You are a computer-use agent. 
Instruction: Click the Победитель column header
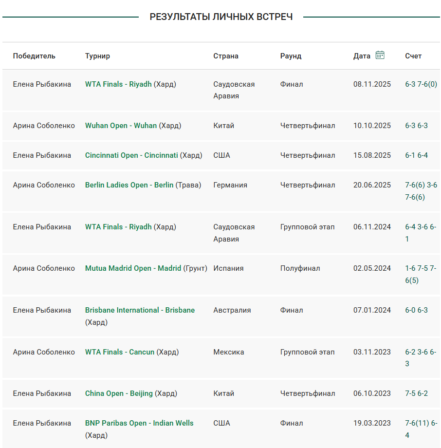pyautogui.click(x=34, y=56)
